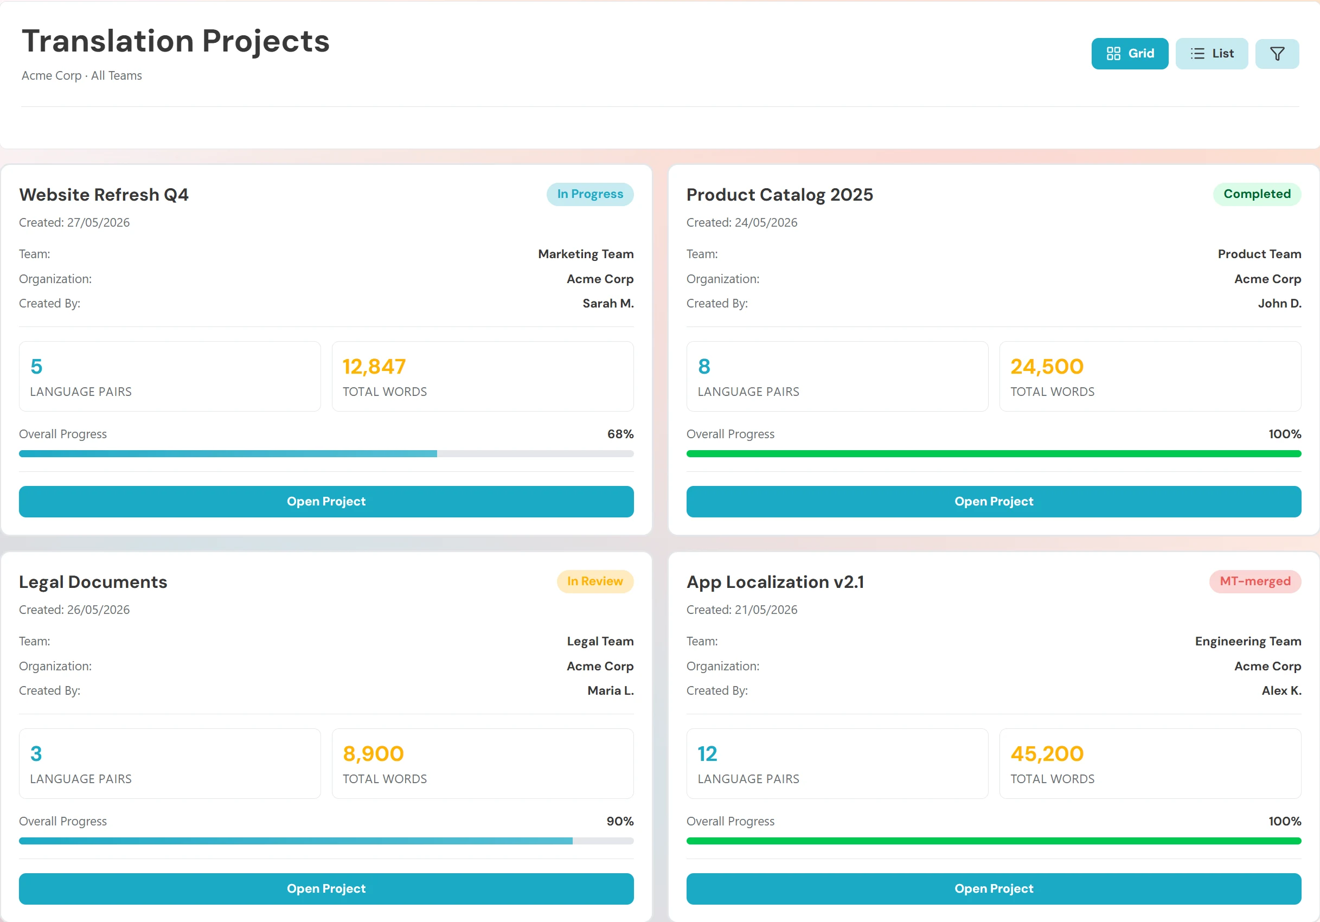This screenshot has height=922, width=1320.
Task: Click Created: 26/05/2026 date
Action: pos(74,610)
